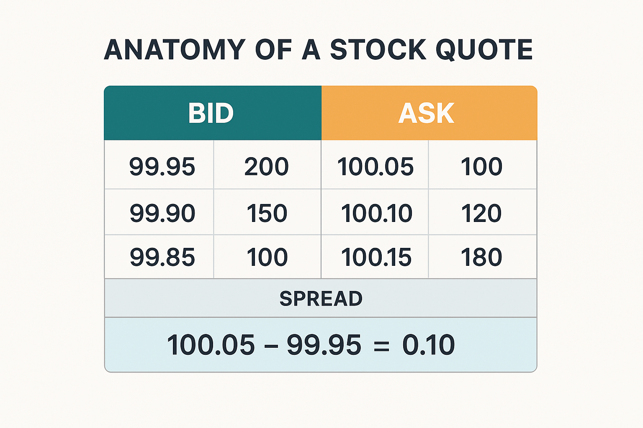
Task: Click 100.05 in the spread formula
Action: (211, 345)
